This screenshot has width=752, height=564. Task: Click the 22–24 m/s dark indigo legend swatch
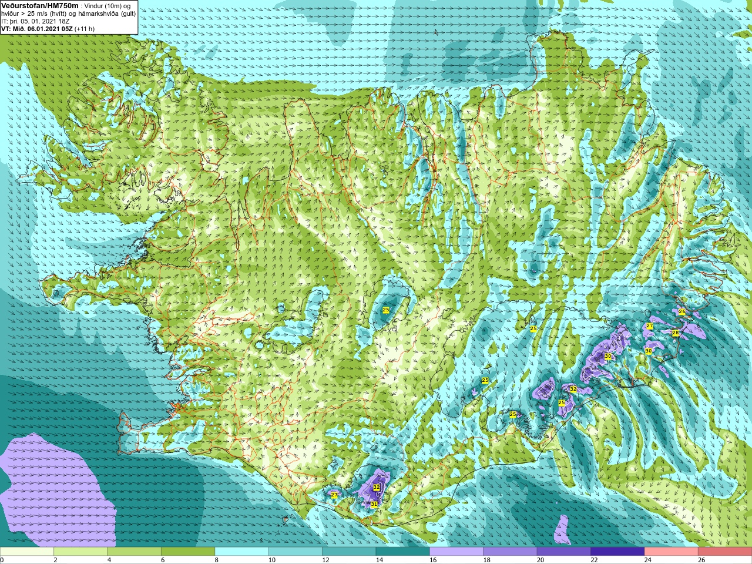[618, 552]
